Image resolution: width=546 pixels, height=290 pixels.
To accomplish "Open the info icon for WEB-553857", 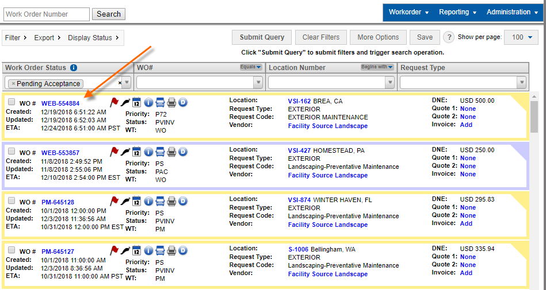I will (148, 152).
